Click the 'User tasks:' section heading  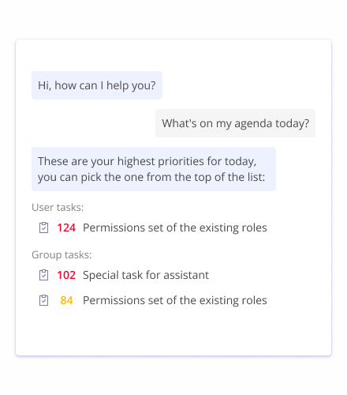[58, 207]
